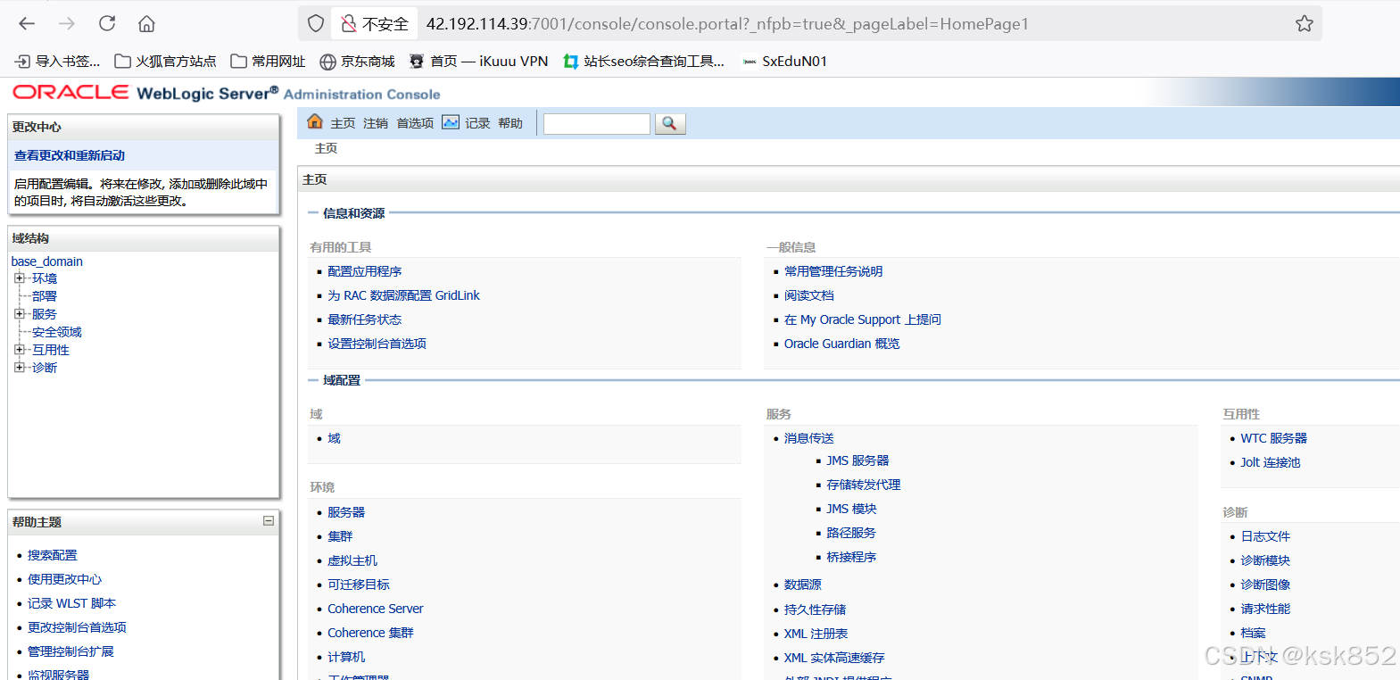Open 域 link under domain configuration
The width and height of the screenshot is (1400, 680).
pyautogui.click(x=335, y=438)
